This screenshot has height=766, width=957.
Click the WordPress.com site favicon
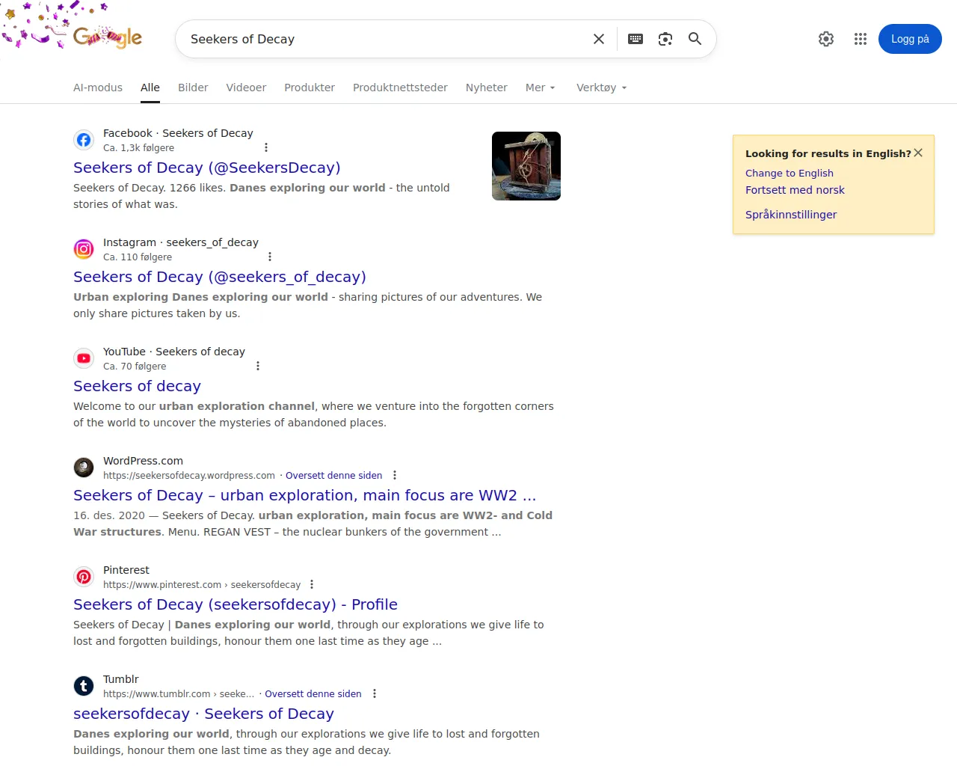click(84, 468)
